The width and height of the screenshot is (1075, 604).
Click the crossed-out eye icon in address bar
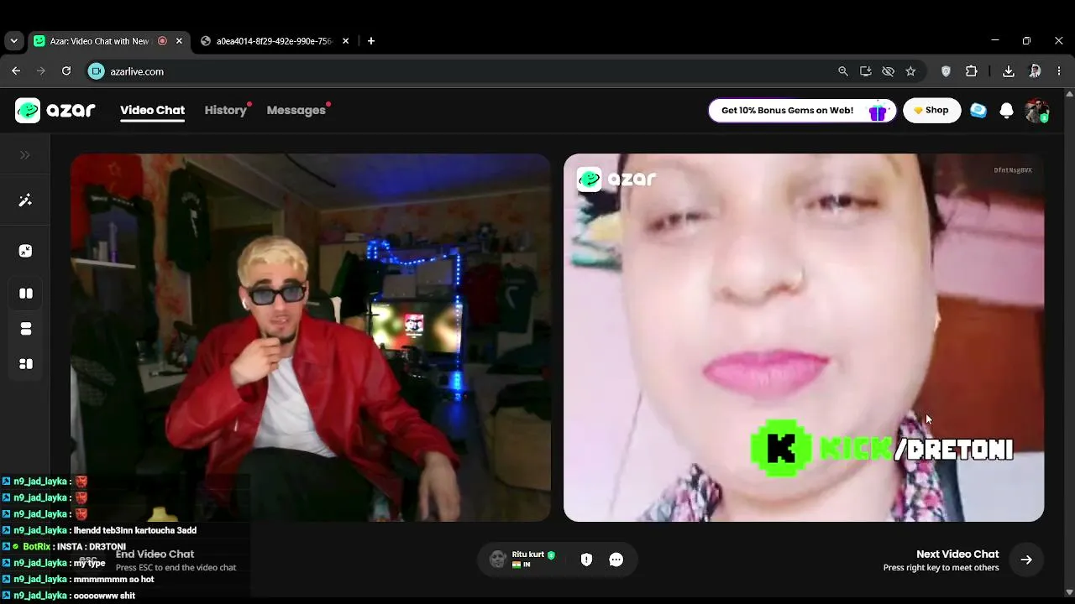click(x=888, y=71)
